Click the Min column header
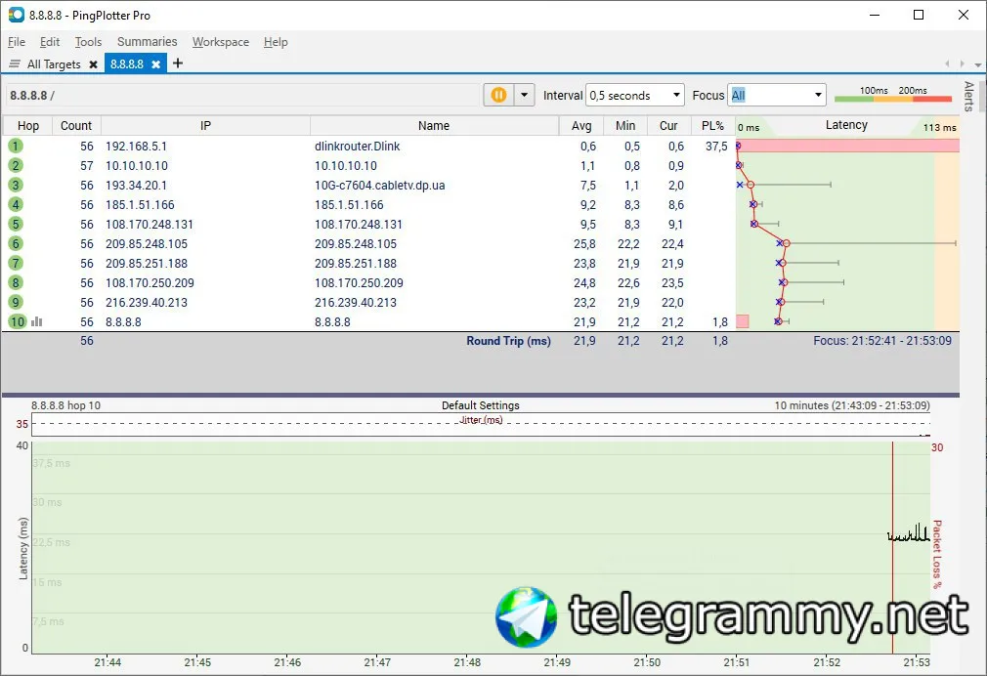The image size is (987, 676). pos(625,125)
